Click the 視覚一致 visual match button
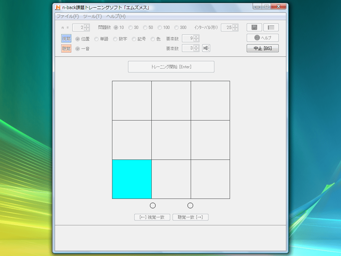This screenshot has height=256, width=341. click(152, 217)
